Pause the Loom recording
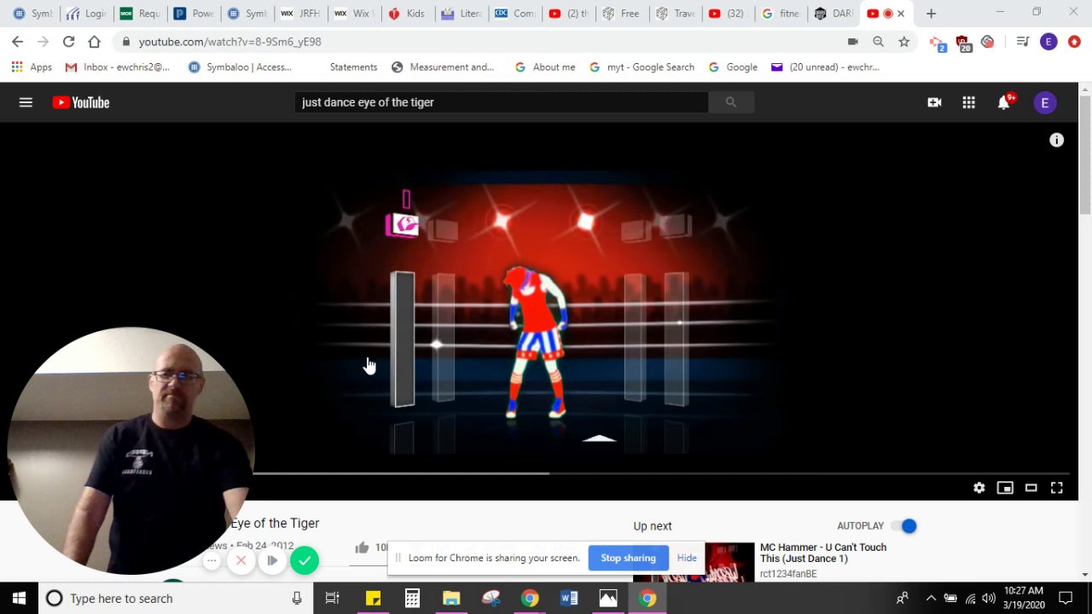This screenshot has width=1092, height=614. tap(271, 560)
